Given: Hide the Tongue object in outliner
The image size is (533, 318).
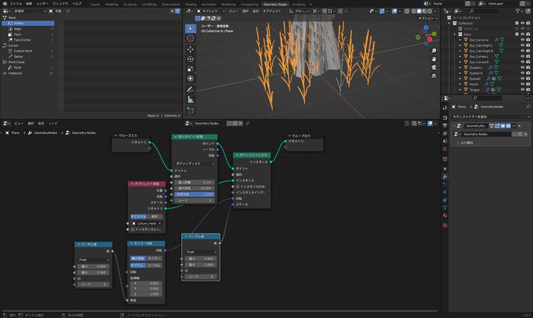Looking at the screenshot, I should pyautogui.click(x=522, y=90).
